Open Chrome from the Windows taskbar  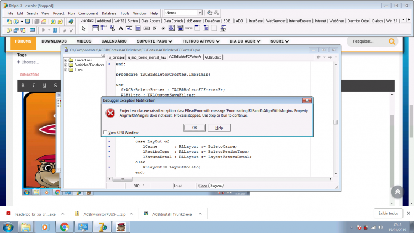click(64, 227)
